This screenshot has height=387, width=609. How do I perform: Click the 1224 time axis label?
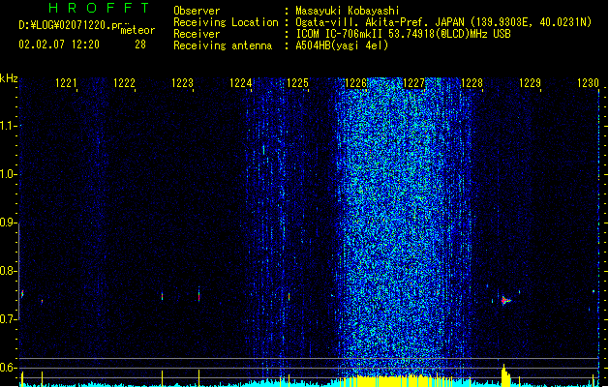[240, 83]
